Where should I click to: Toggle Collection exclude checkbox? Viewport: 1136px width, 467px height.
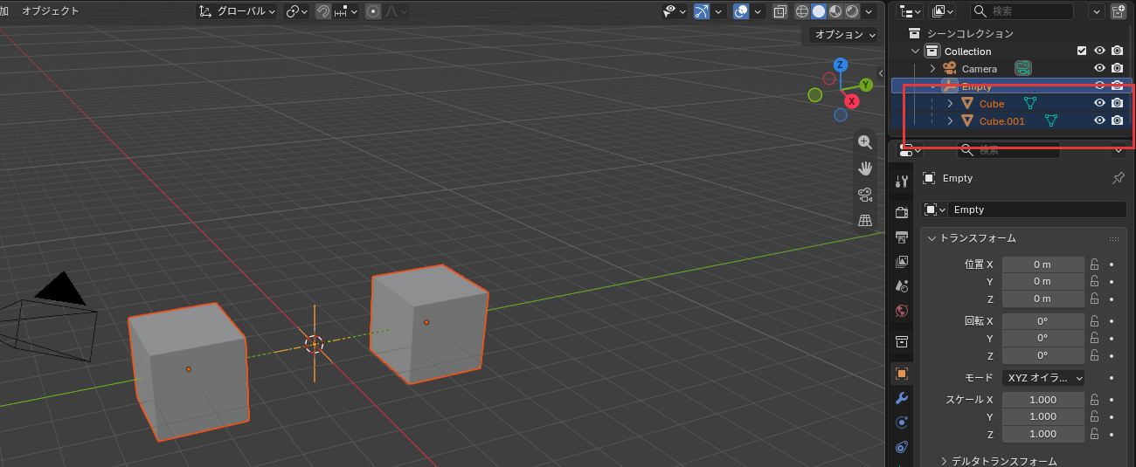[1082, 51]
